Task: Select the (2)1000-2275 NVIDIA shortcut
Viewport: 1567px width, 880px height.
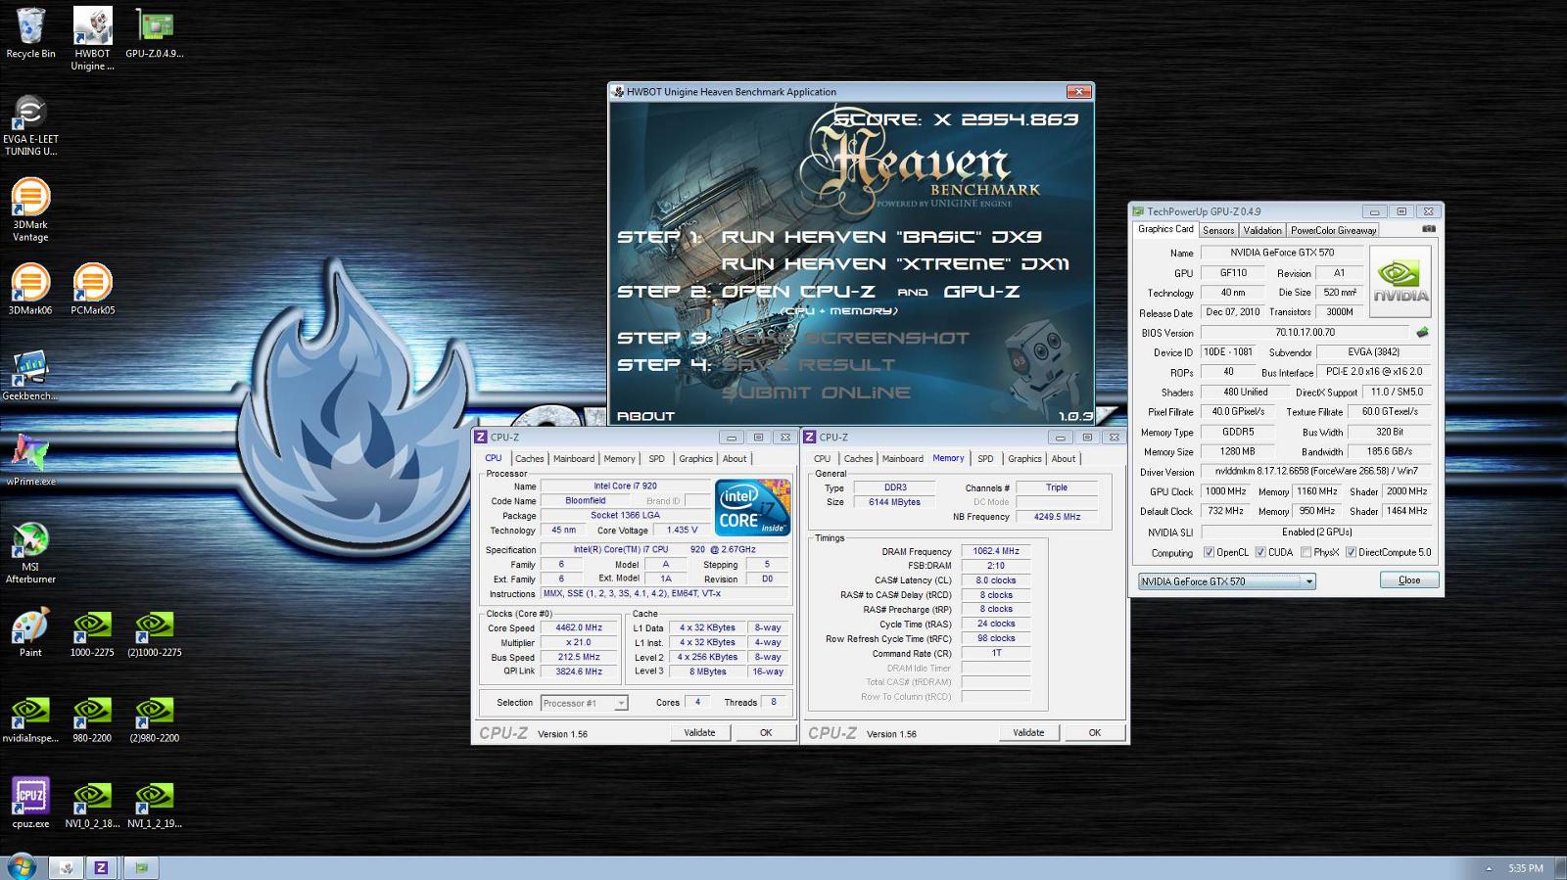Action: tap(155, 632)
